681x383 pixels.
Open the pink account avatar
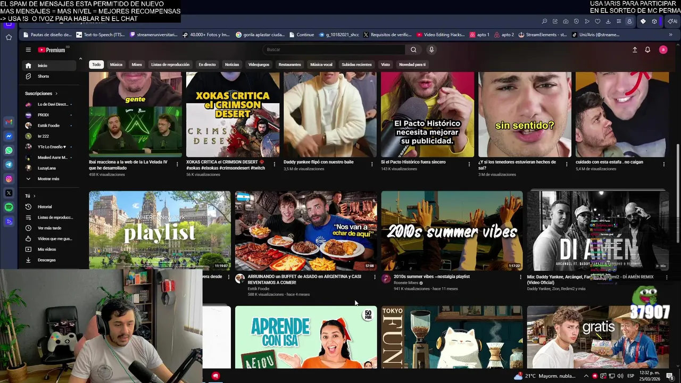[x=663, y=49]
